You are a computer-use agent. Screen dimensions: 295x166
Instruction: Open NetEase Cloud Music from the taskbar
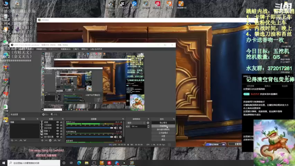point(109,163)
